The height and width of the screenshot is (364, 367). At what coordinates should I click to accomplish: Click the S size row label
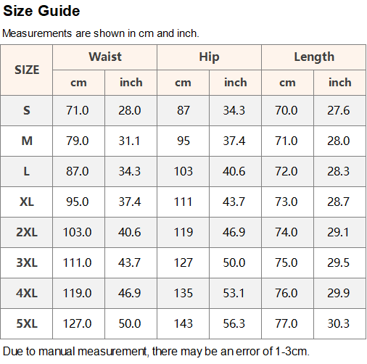[27, 110]
